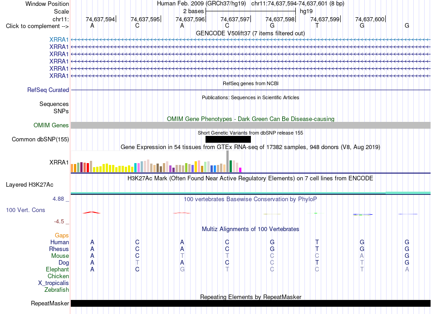431x314 pixels.
Task: Select the gray OMIM Genes item bar
Action: coord(250,125)
